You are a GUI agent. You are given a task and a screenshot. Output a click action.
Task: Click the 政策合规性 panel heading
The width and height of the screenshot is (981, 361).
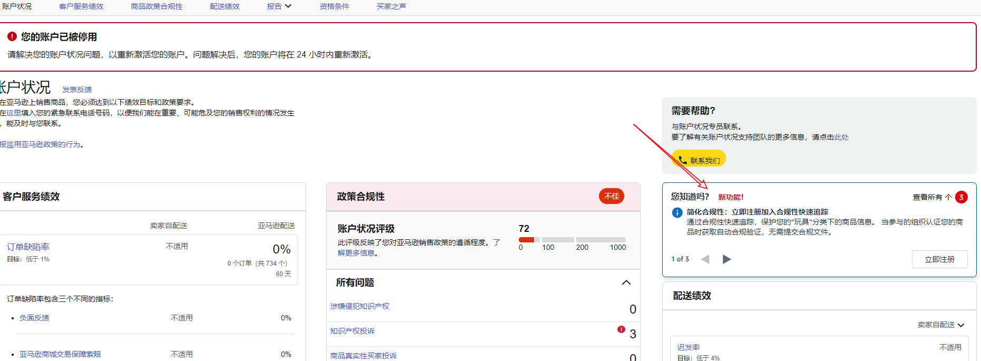(x=361, y=197)
